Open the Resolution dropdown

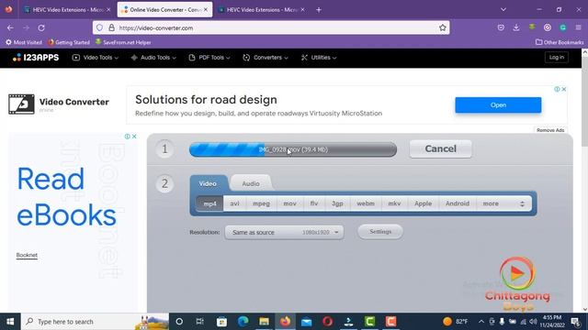(284, 232)
